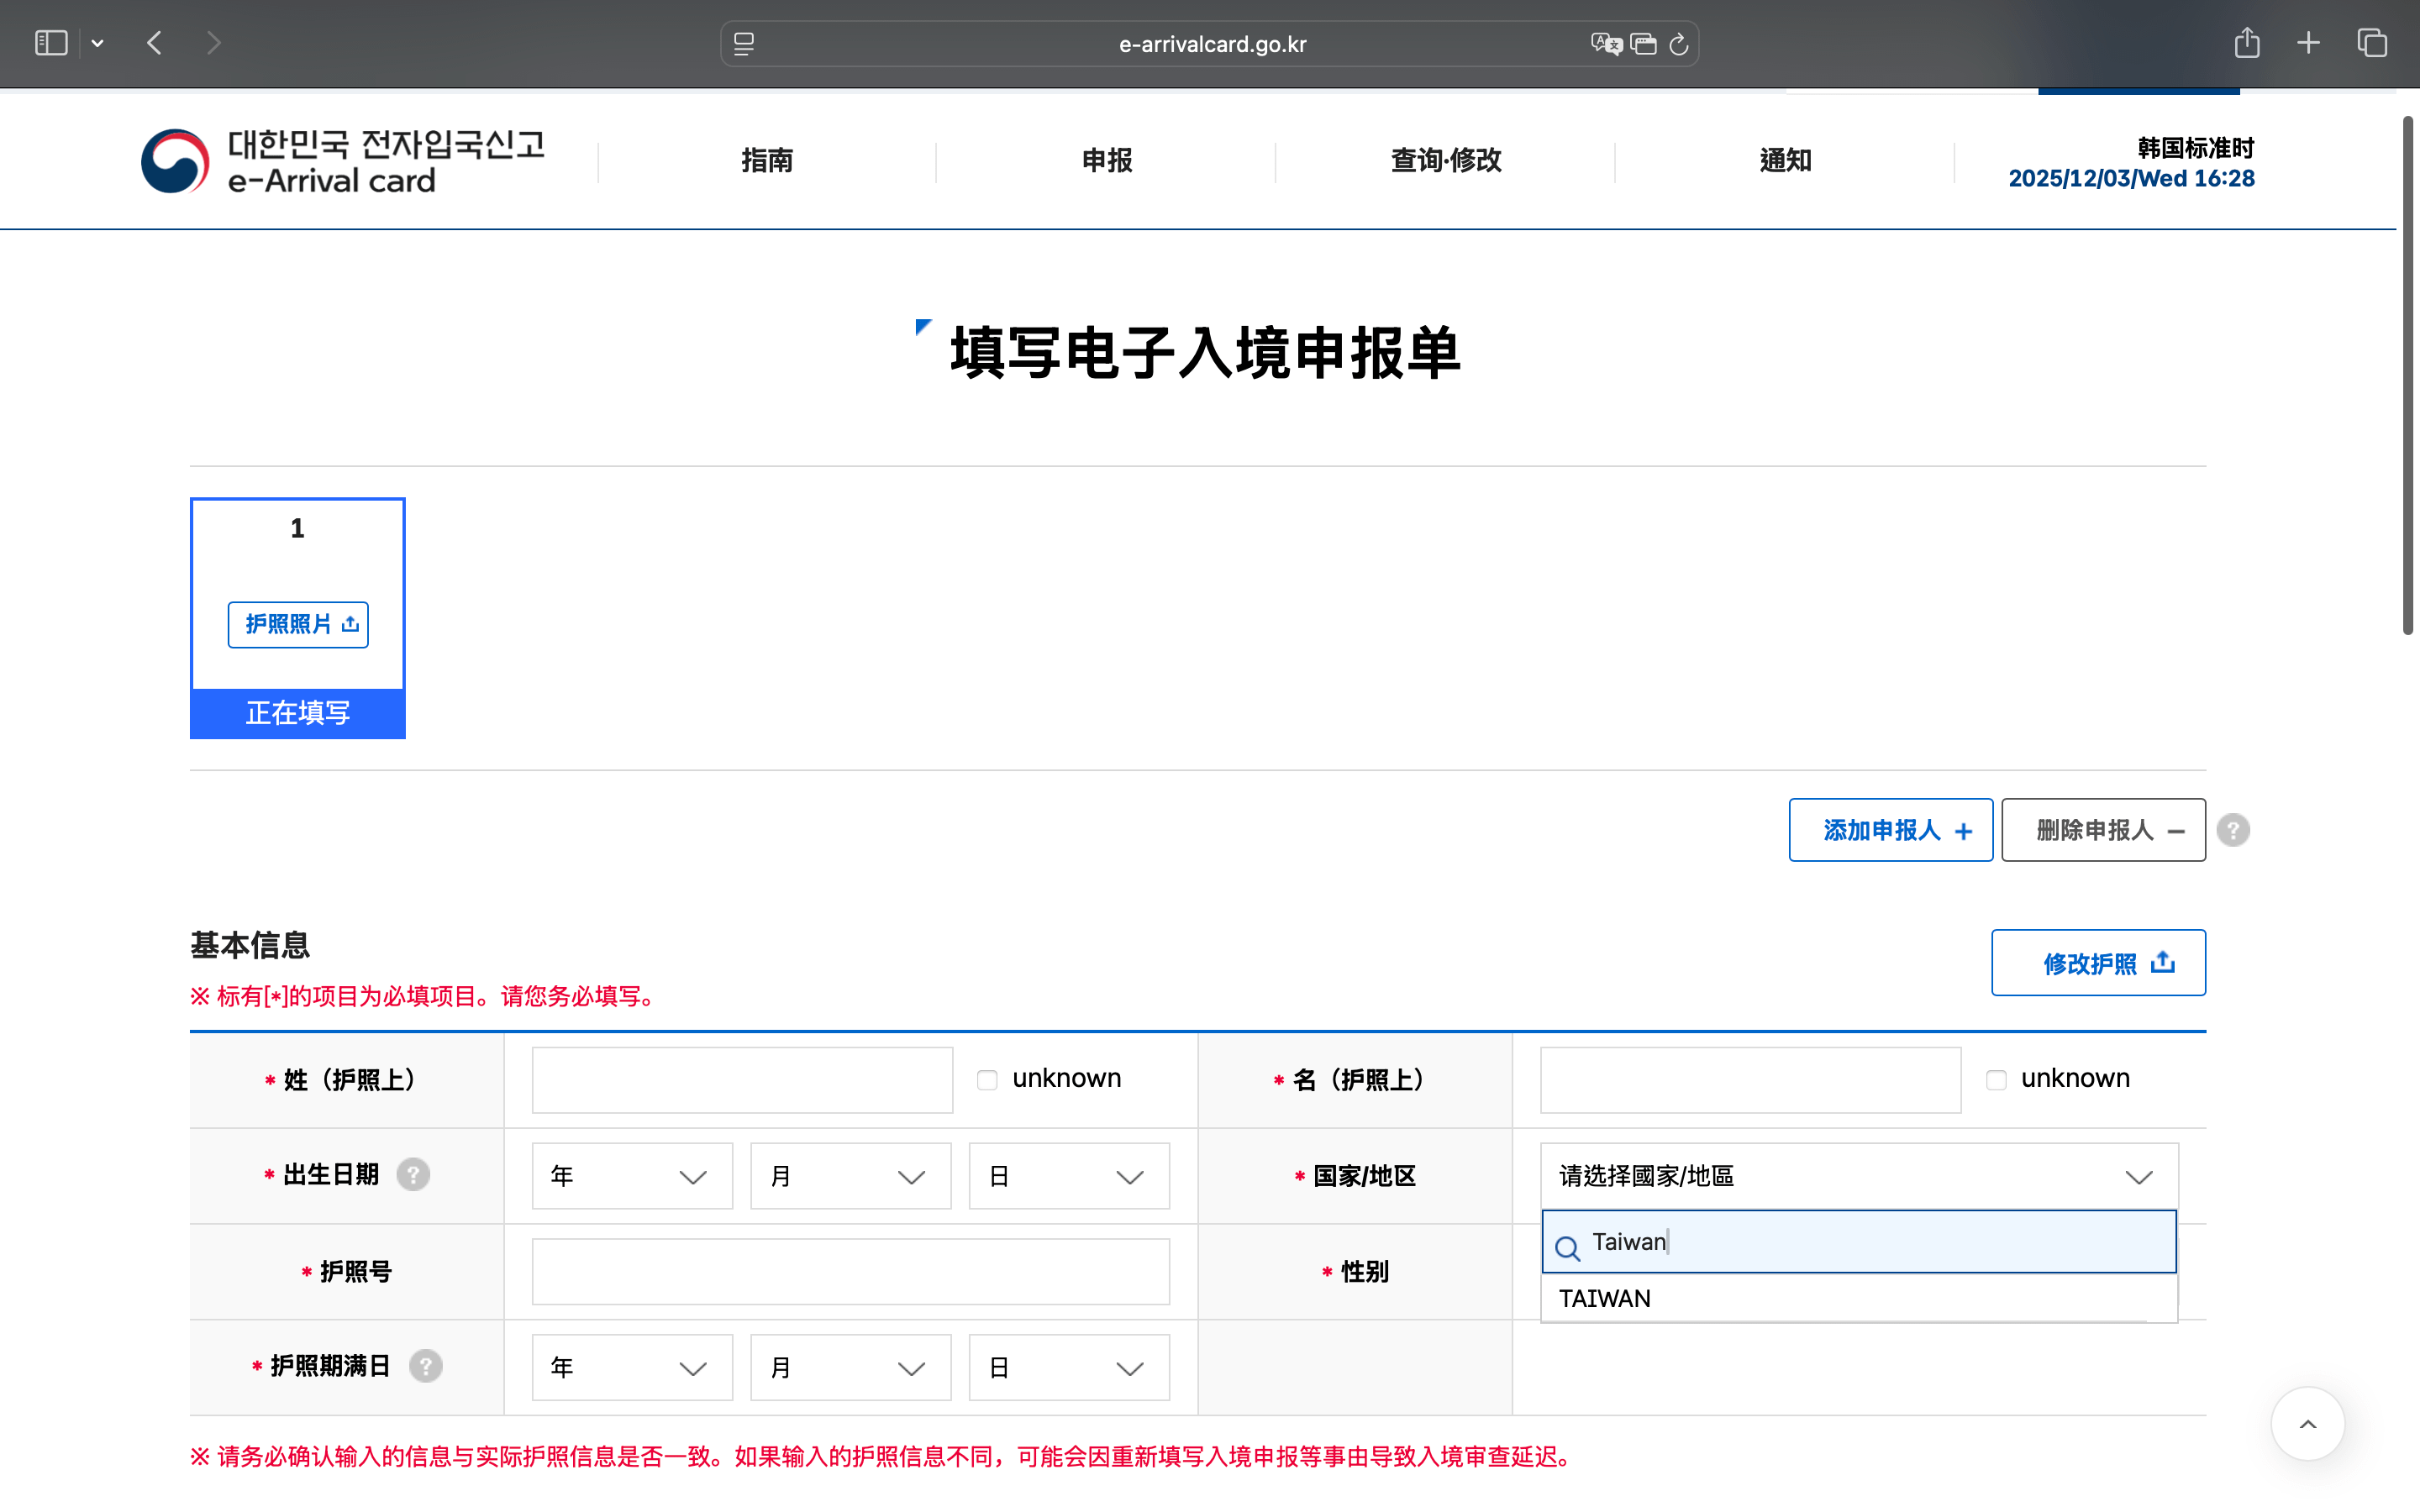Reload the page using the refresh icon

[1677, 43]
